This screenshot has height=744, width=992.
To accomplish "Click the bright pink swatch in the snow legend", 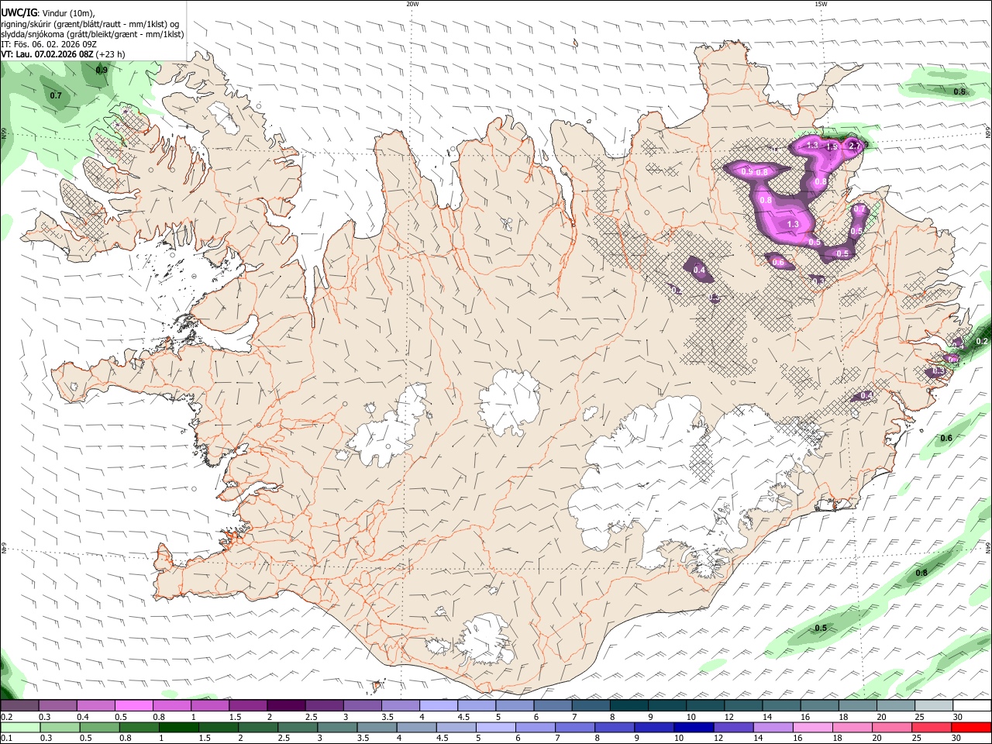I will [133, 705].
